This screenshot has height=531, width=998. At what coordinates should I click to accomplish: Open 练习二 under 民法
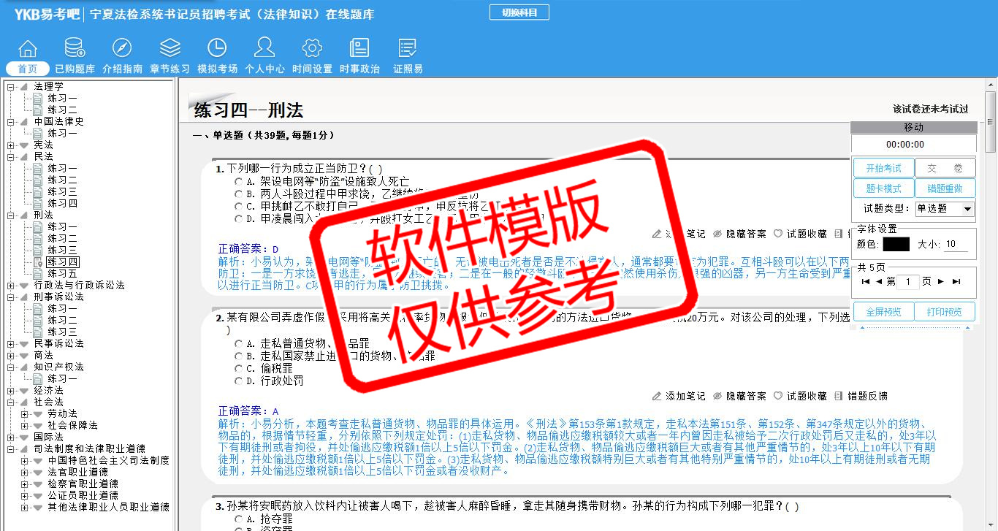[63, 180]
